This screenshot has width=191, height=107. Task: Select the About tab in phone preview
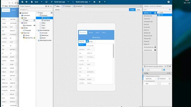tap(91, 32)
